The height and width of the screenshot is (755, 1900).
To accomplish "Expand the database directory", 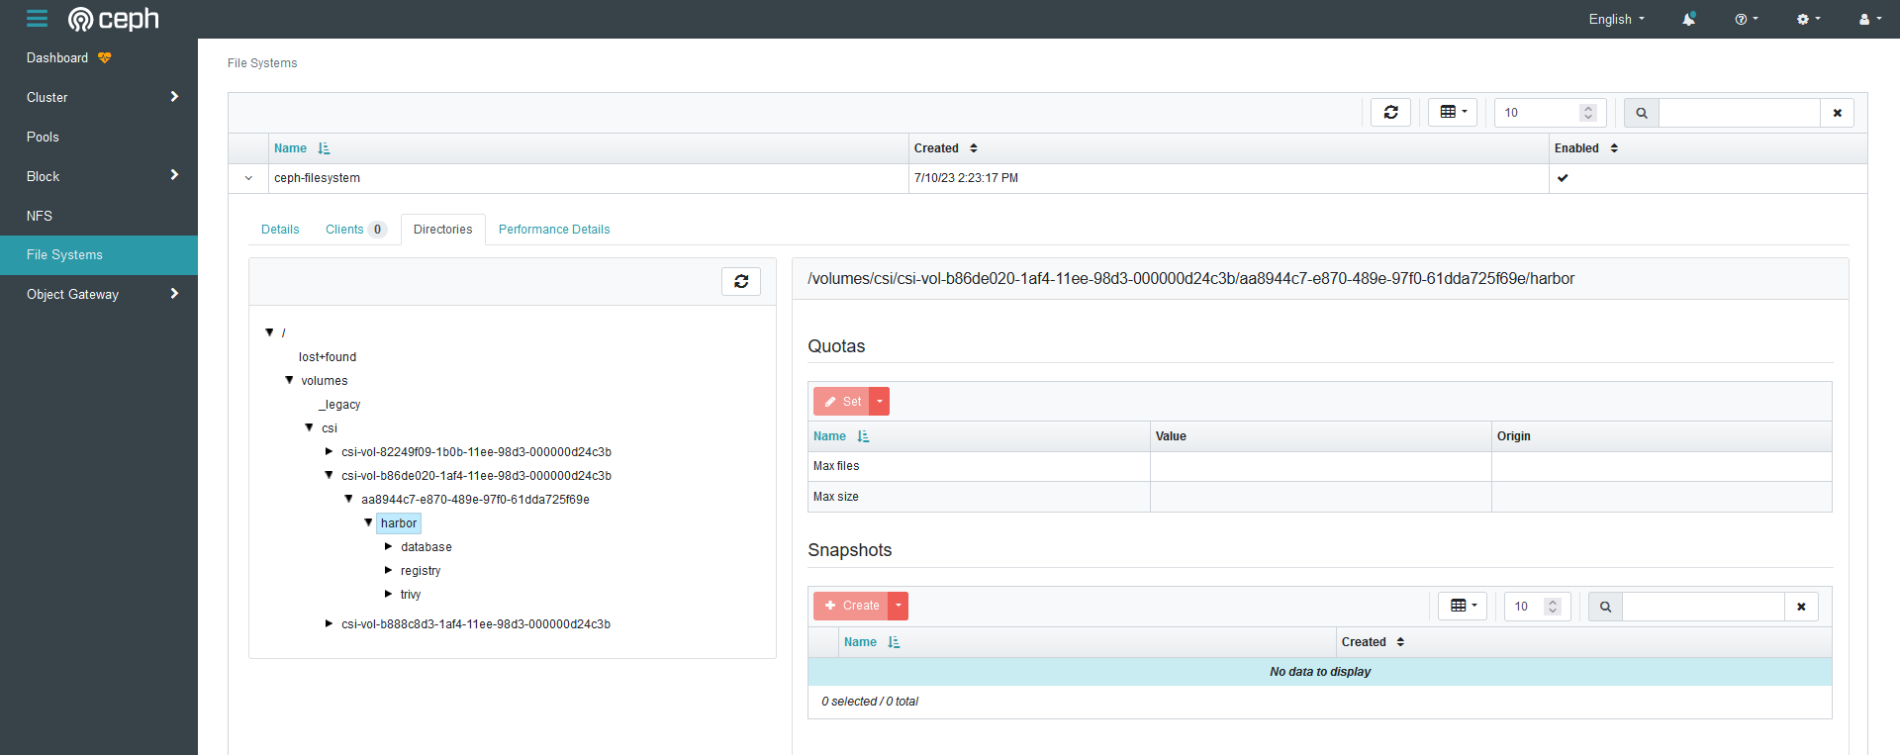I will [x=388, y=546].
